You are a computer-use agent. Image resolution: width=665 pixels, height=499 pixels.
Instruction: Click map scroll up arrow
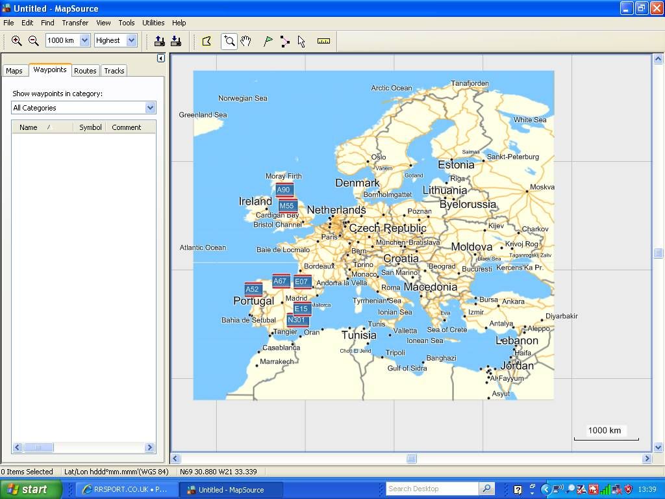(659, 59)
